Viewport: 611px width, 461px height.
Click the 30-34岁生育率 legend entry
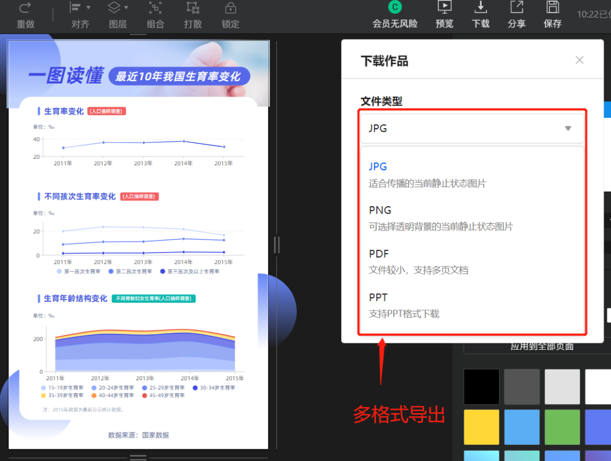click(x=214, y=388)
